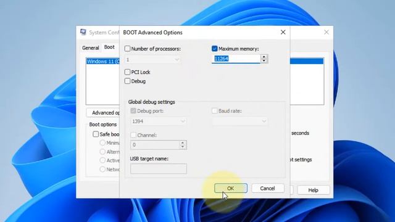
Task: Select the Network safe boot radio button
Action: (102, 169)
